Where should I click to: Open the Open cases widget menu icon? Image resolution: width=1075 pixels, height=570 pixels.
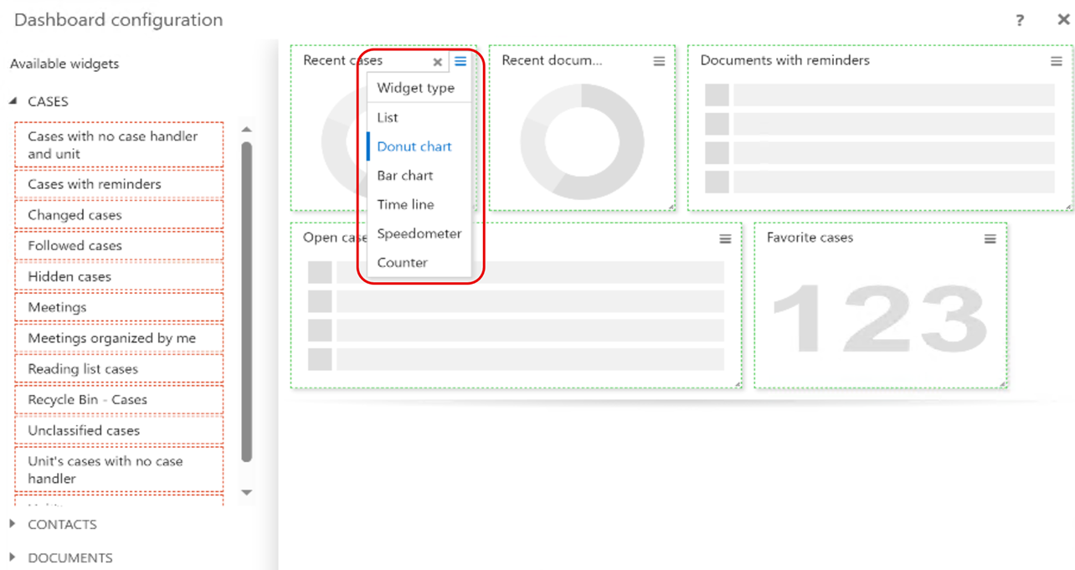click(725, 239)
